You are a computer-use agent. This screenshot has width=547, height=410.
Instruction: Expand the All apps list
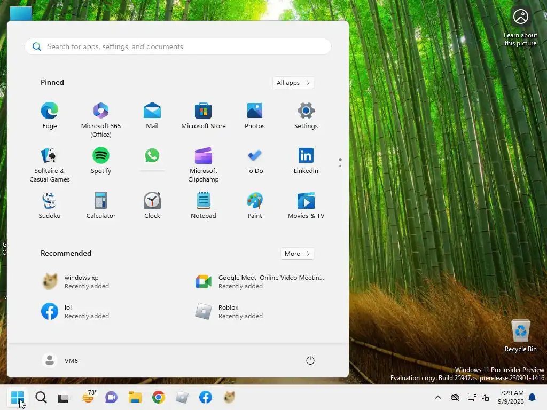click(x=293, y=83)
